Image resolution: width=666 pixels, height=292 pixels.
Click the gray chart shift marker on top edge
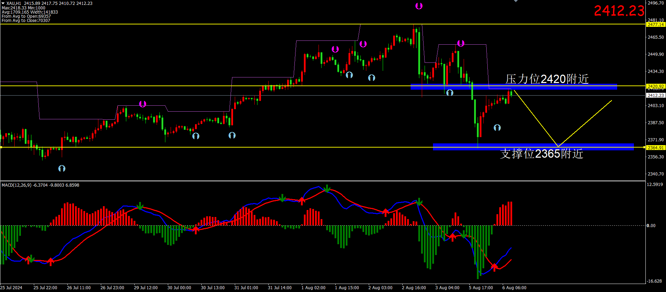(x=516, y=1)
